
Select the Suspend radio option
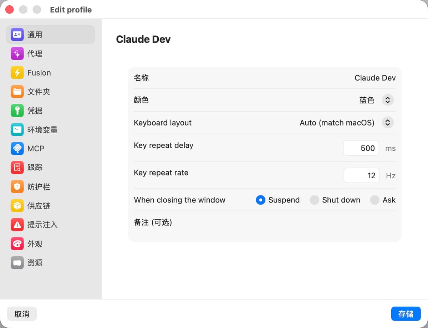point(260,200)
